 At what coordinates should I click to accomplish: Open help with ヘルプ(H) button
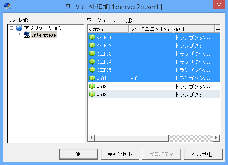pos(203,154)
